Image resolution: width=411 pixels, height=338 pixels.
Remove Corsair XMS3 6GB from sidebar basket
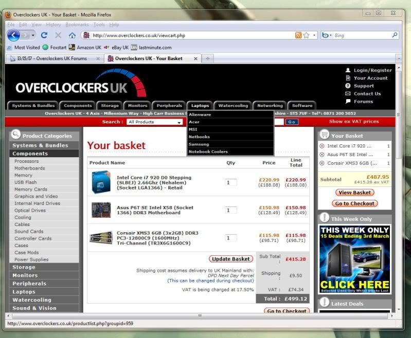(x=322, y=163)
